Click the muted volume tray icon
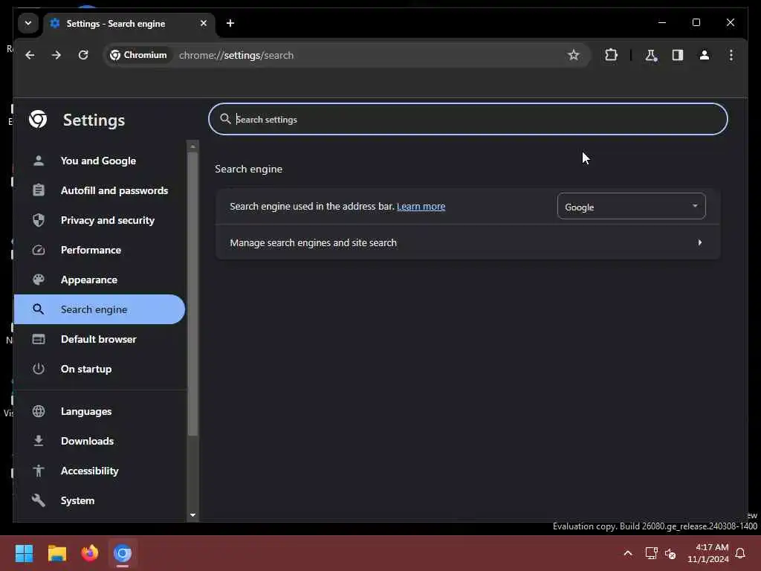Image resolution: width=761 pixels, height=571 pixels. tap(671, 553)
